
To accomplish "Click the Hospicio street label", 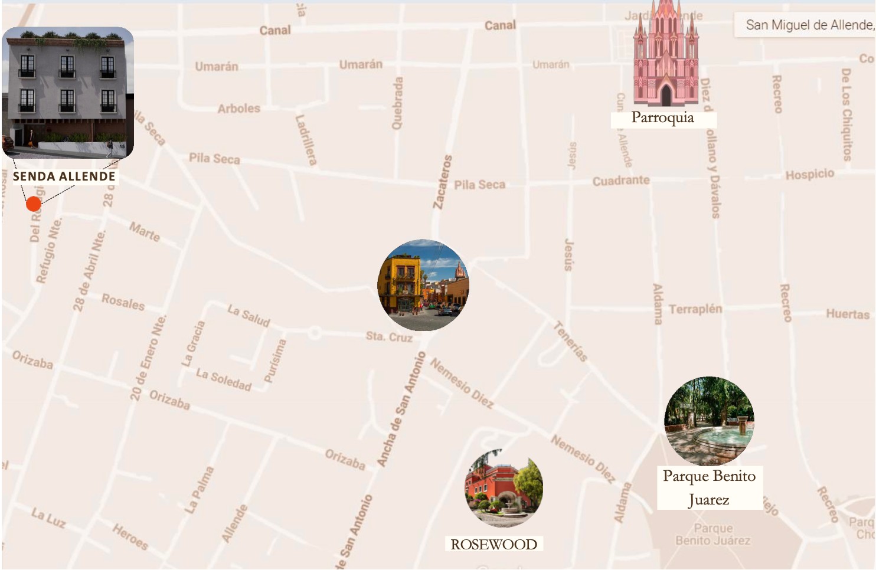I will pyautogui.click(x=809, y=174).
